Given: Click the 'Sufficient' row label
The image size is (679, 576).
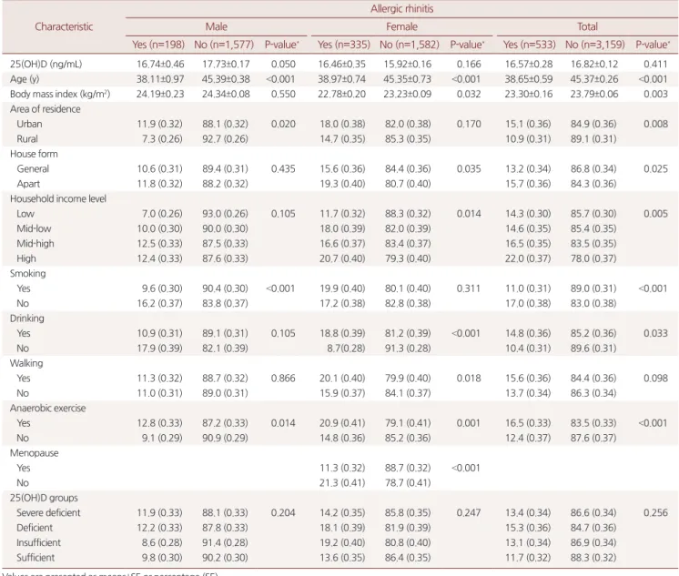Looking at the screenshot, I should [x=35, y=558].
